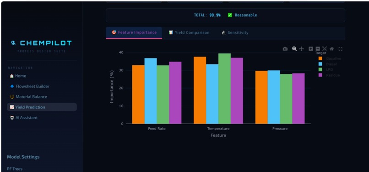Click the Feature Importance tab target icon
The width and height of the screenshot is (369, 172).
pyautogui.click(x=114, y=32)
